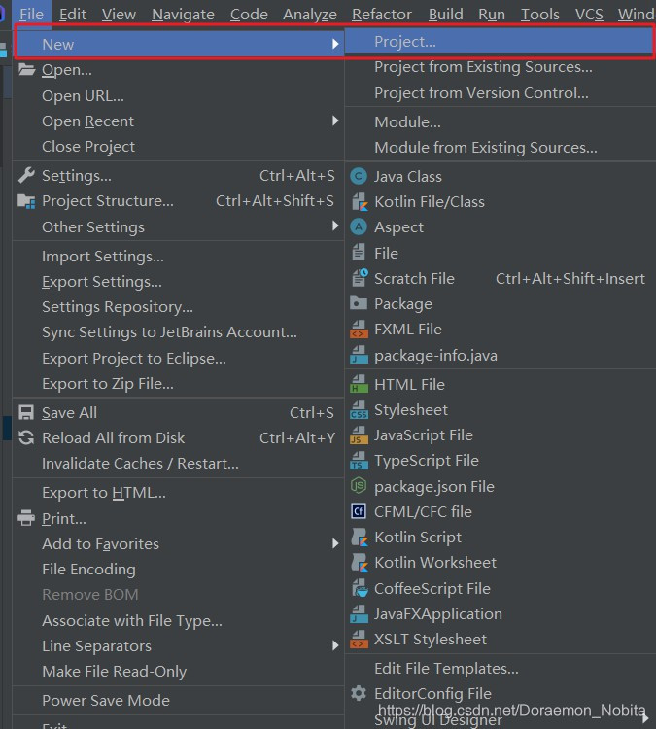Image resolution: width=656 pixels, height=729 pixels.
Task: Click the JavaFXApplication icon
Action: click(359, 613)
